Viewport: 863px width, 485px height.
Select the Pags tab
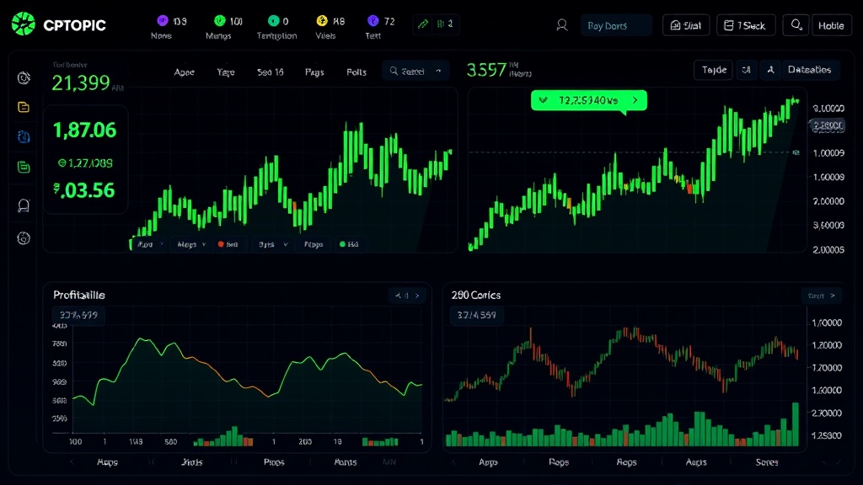[314, 72]
